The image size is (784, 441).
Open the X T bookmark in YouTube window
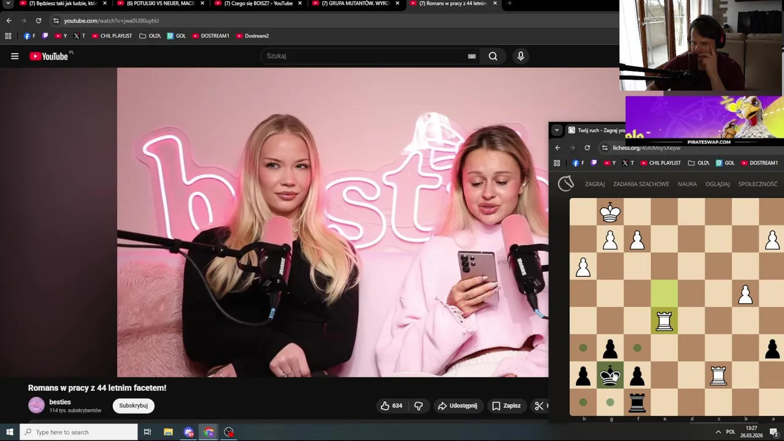(x=79, y=36)
